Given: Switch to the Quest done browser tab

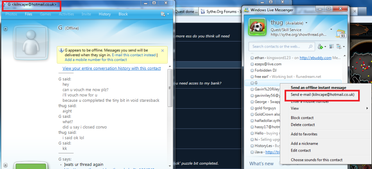Looking at the screenshot, I should point(186,12).
